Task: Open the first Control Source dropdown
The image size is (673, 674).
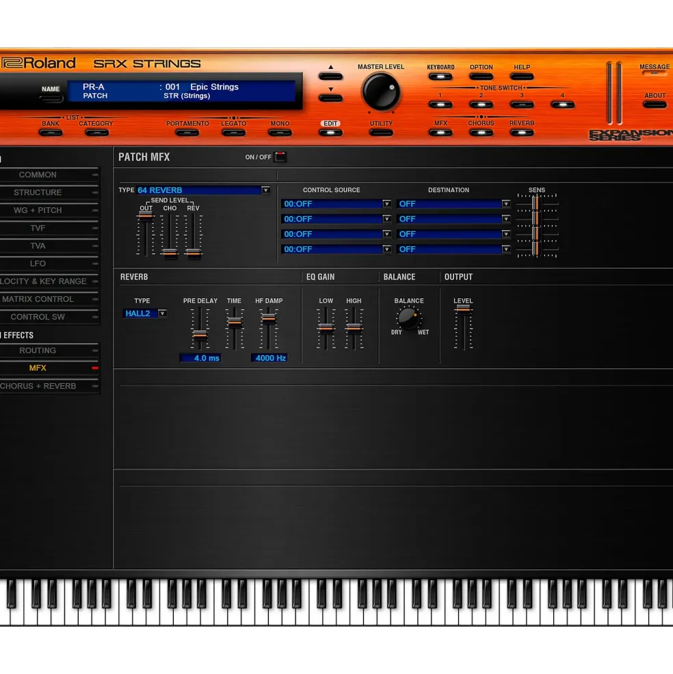Action: (x=336, y=204)
